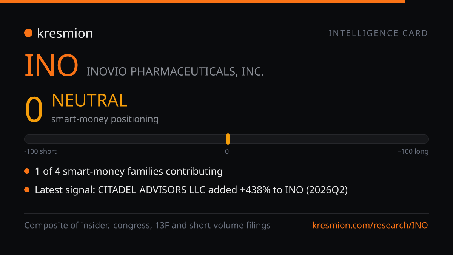Click the 0 label under the slider
Image resolution: width=453 pixels, height=255 pixels.
227,151
